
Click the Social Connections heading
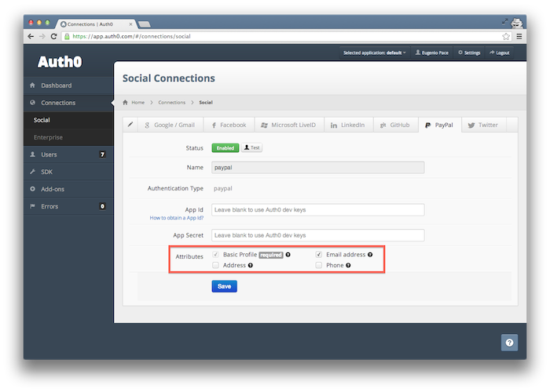(x=169, y=78)
